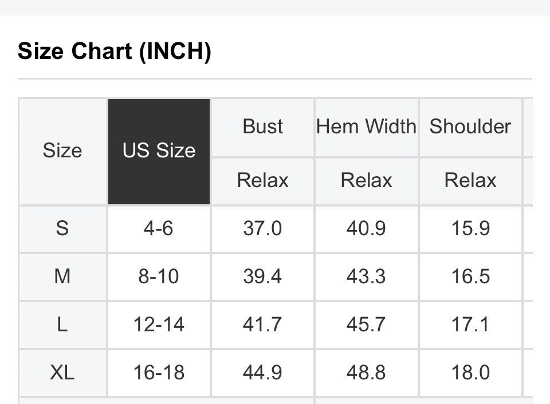550x404 pixels.
Task: Click the Shoulder column header
Action: coord(470,126)
